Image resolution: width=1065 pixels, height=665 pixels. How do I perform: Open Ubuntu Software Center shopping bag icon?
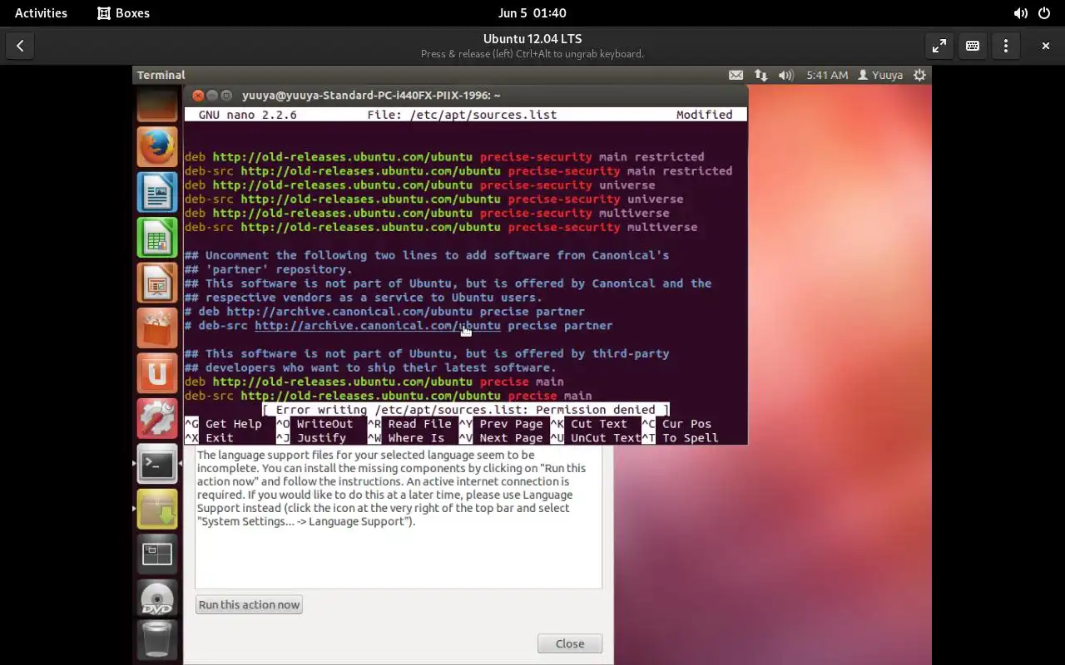[157, 328]
